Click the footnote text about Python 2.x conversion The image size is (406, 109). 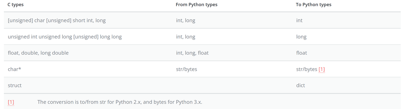click(120, 102)
